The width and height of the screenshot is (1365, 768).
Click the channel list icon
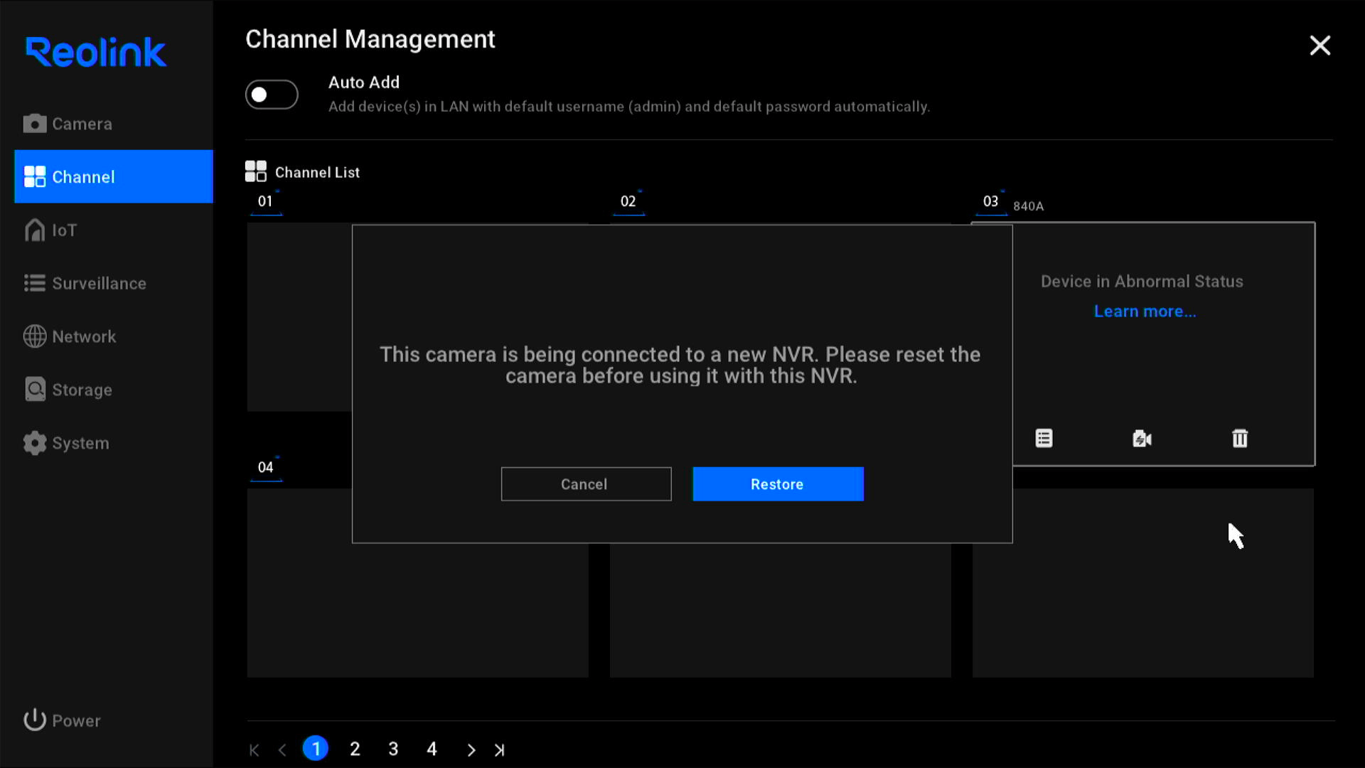coord(255,171)
